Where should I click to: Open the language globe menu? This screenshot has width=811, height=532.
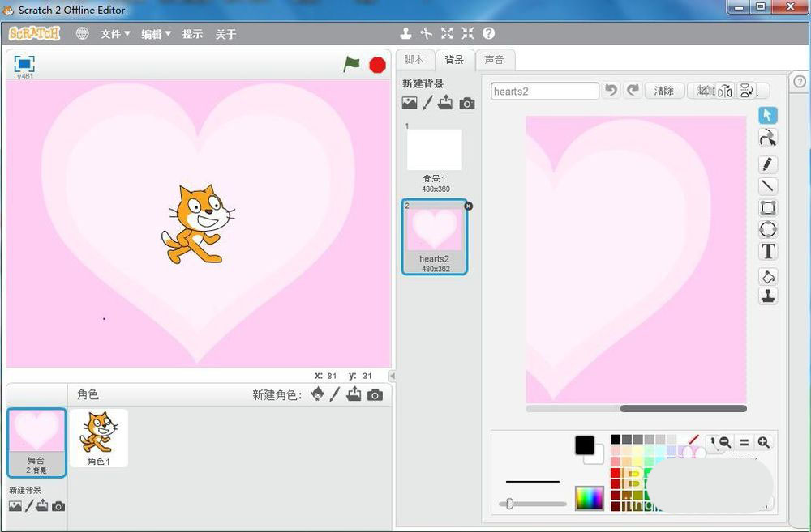click(82, 33)
